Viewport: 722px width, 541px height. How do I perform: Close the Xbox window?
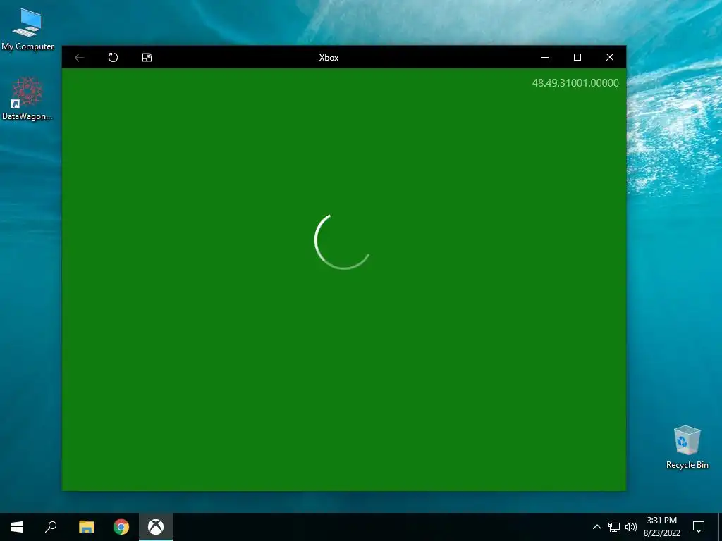click(610, 58)
